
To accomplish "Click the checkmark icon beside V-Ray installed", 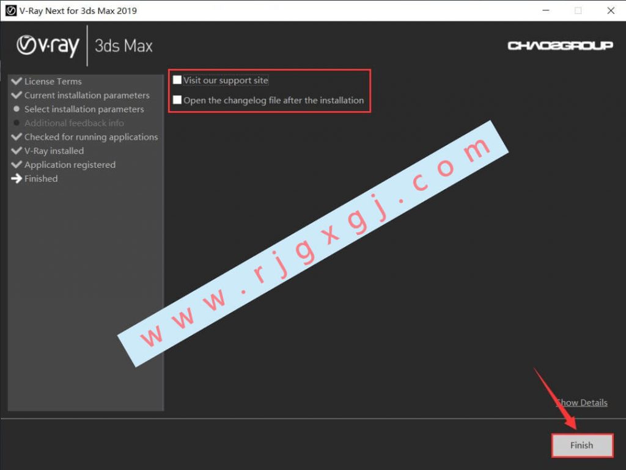I will [x=17, y=151].
